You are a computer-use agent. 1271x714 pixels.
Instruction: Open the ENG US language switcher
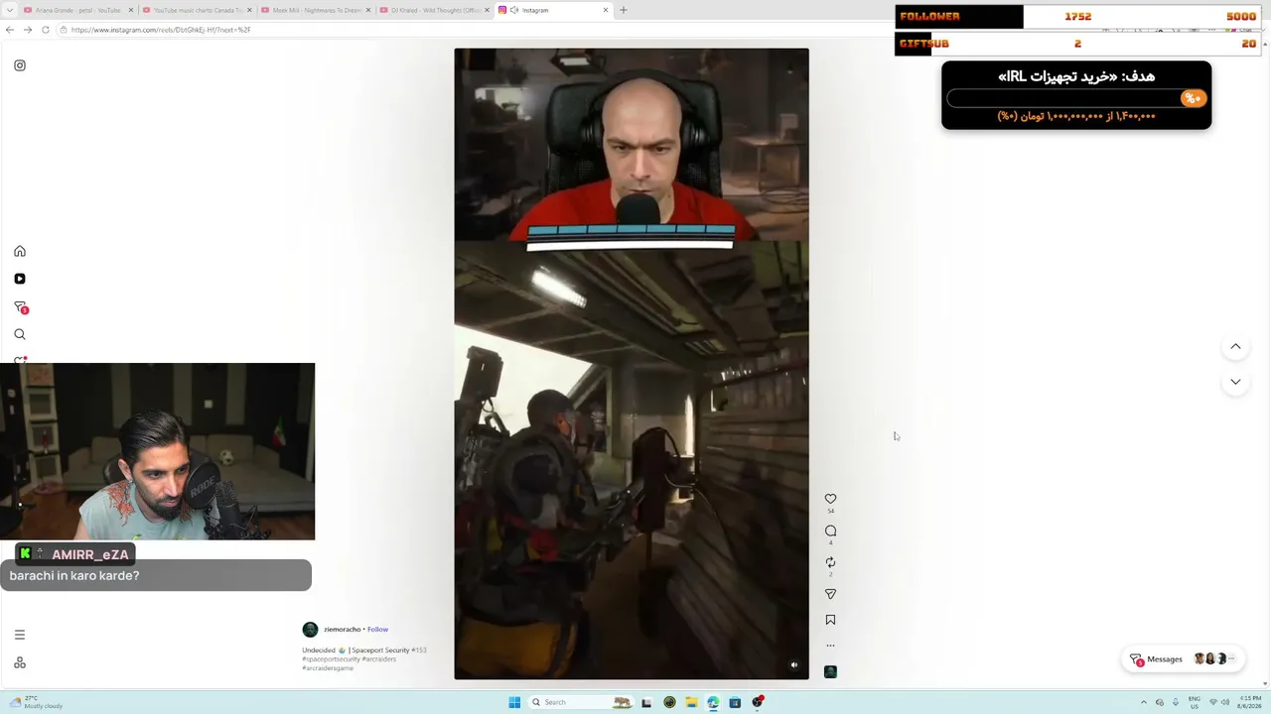[x=1195, y=702]
